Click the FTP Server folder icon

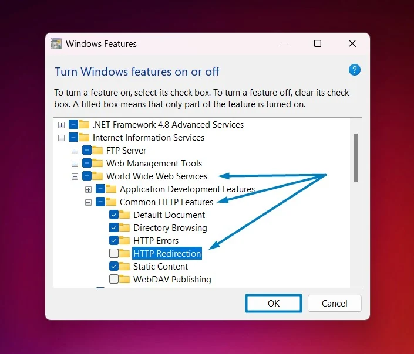tap(97, 150)
